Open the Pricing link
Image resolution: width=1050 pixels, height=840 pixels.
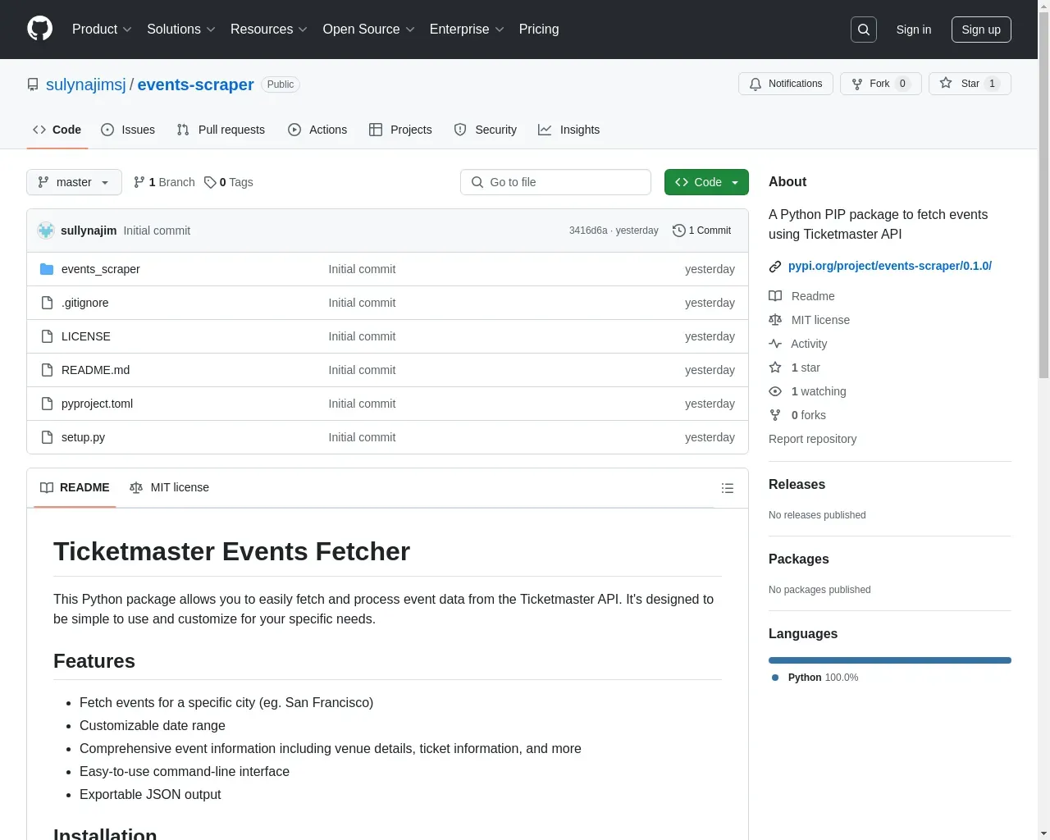point(539,30)
